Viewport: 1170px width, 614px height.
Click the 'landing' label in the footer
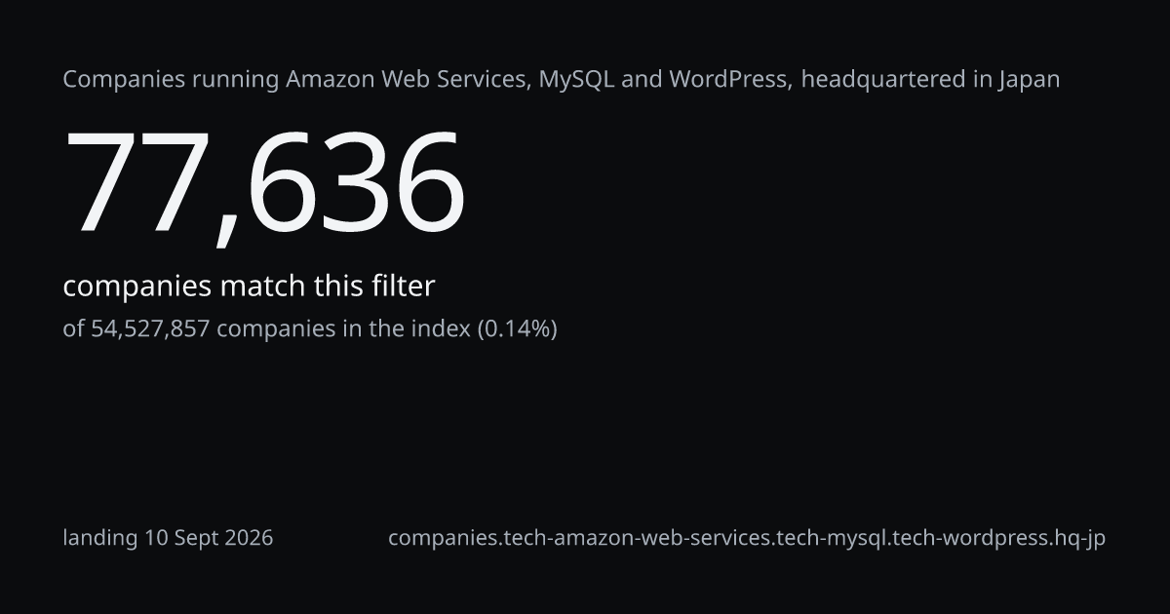click(101, 538)
